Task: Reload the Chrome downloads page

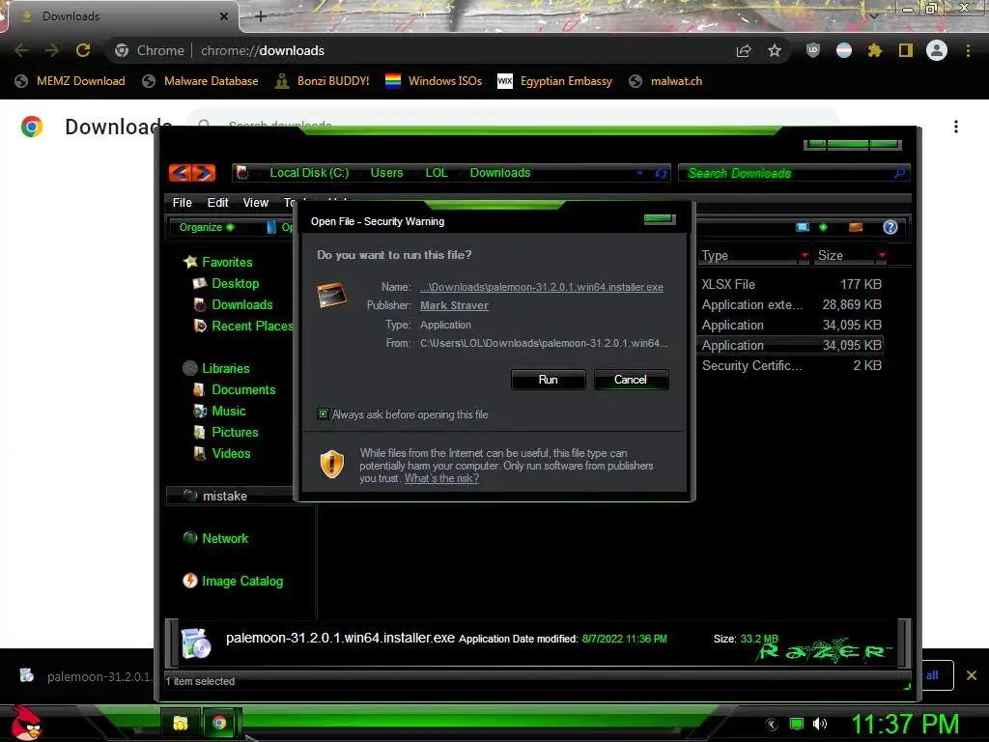Action: pyautogui.click(x=83, y=50)
